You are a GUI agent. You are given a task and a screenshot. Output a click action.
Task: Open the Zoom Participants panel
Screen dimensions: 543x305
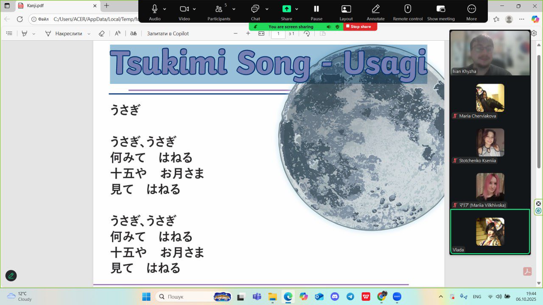click(x=219, y=9)
